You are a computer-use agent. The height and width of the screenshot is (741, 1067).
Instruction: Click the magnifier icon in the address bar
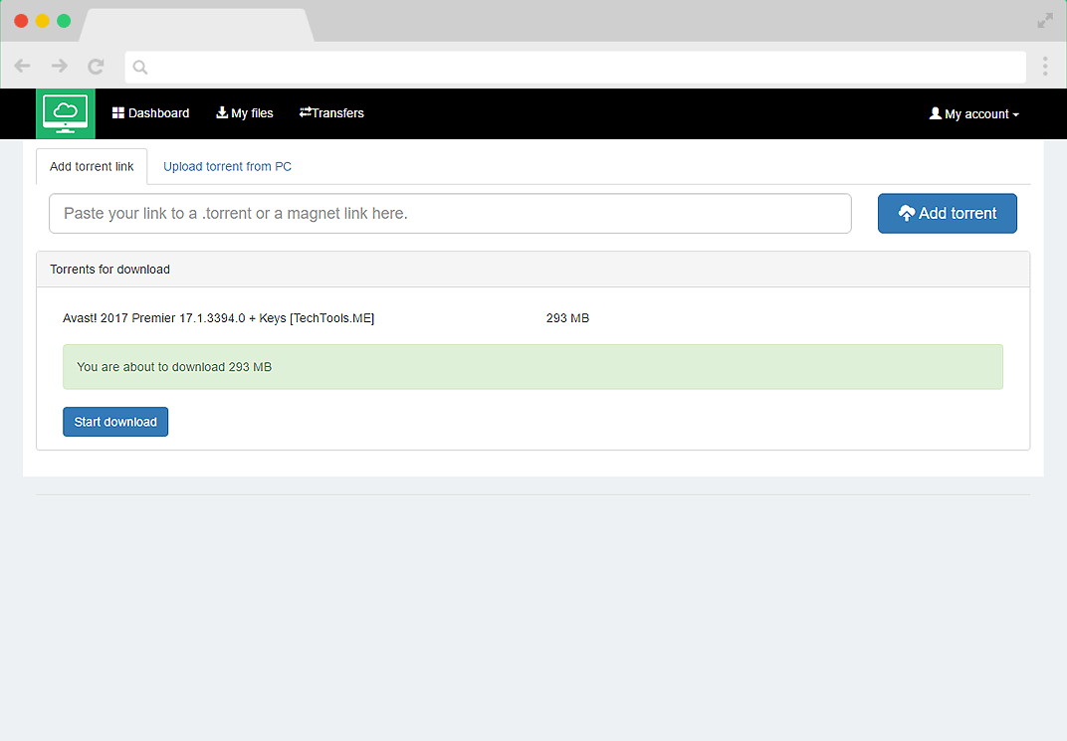pos(139,67)
